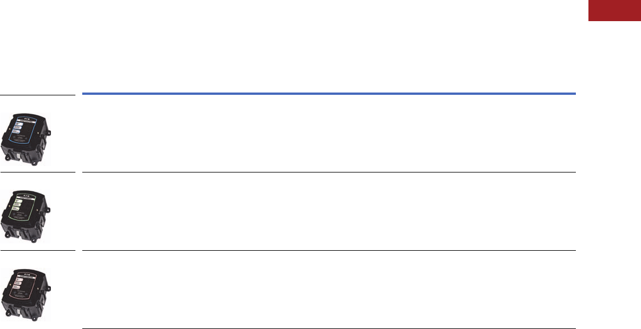Click black divider line below green-trimmed device row
The width and height of the screenshot is (641, 329).
[328, 250]
